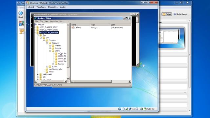Click the cmd.exe window title icon

pos(32,14)
